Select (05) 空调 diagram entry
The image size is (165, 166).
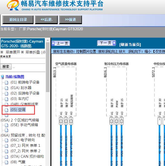coord(18,110)
